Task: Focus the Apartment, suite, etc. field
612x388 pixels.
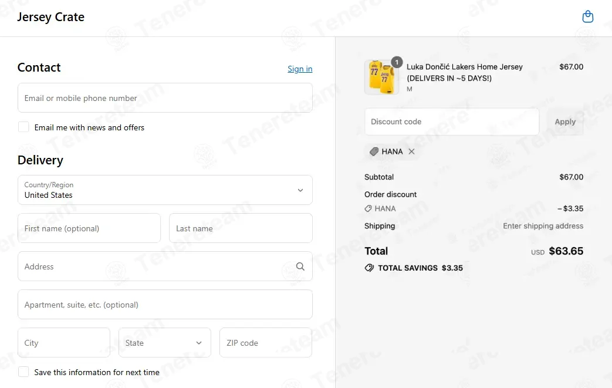Action: click(x=165, y=305)
